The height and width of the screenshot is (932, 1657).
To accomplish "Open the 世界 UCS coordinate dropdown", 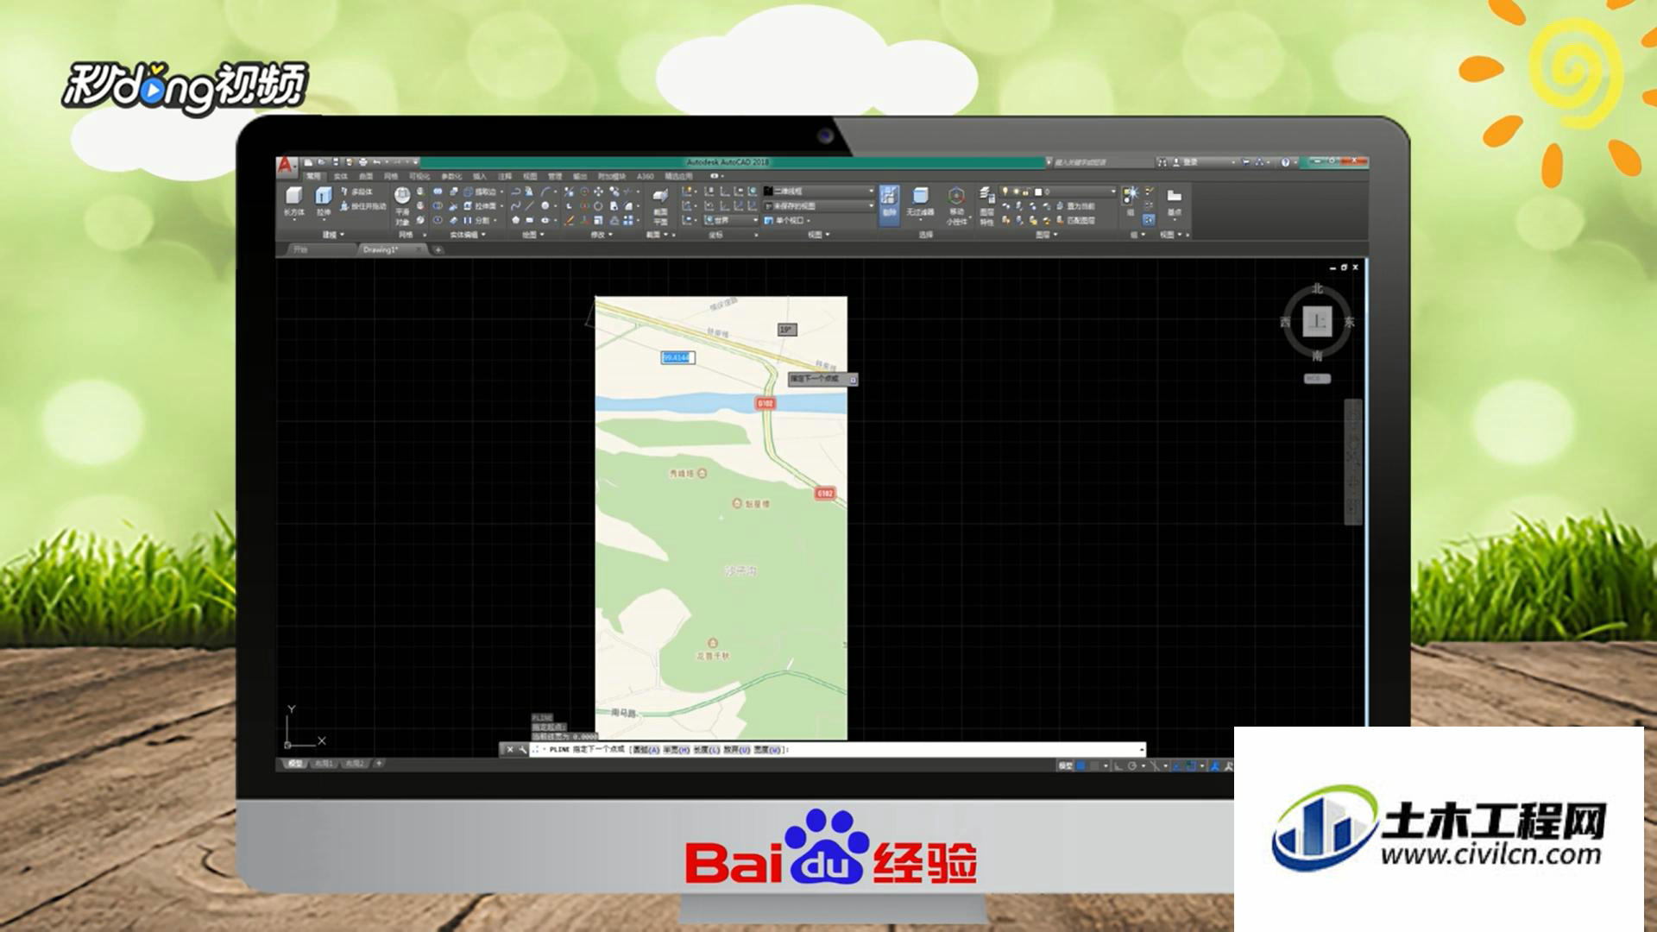I will [729, 220].
